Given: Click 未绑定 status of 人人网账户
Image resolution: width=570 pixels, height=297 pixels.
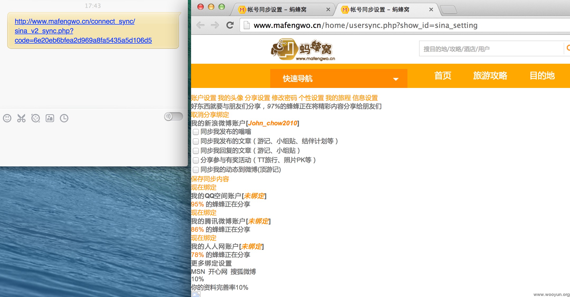Looking at the screenshot, I should 251,246.
